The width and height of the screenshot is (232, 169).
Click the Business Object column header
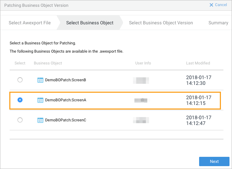pos(48,63)
